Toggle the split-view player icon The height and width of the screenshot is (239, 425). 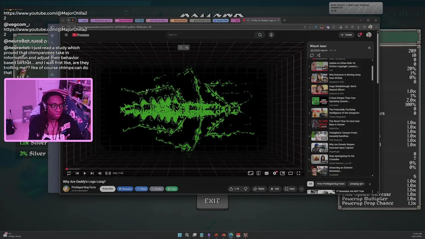tap(259, 173)
